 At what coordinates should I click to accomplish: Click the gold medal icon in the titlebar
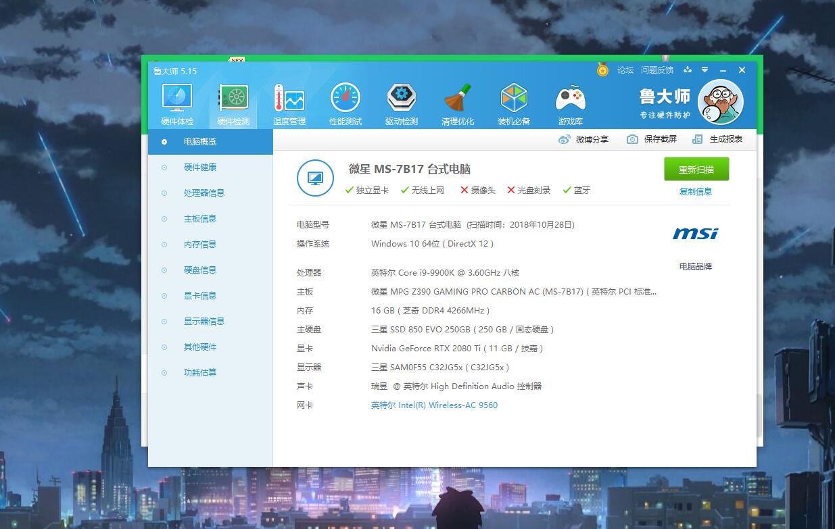pyautogui.click(x=602, y=70)
